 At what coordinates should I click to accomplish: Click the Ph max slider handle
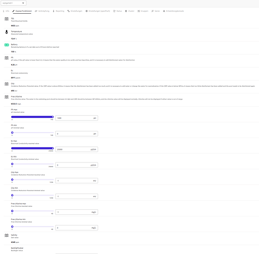[52, 117]
